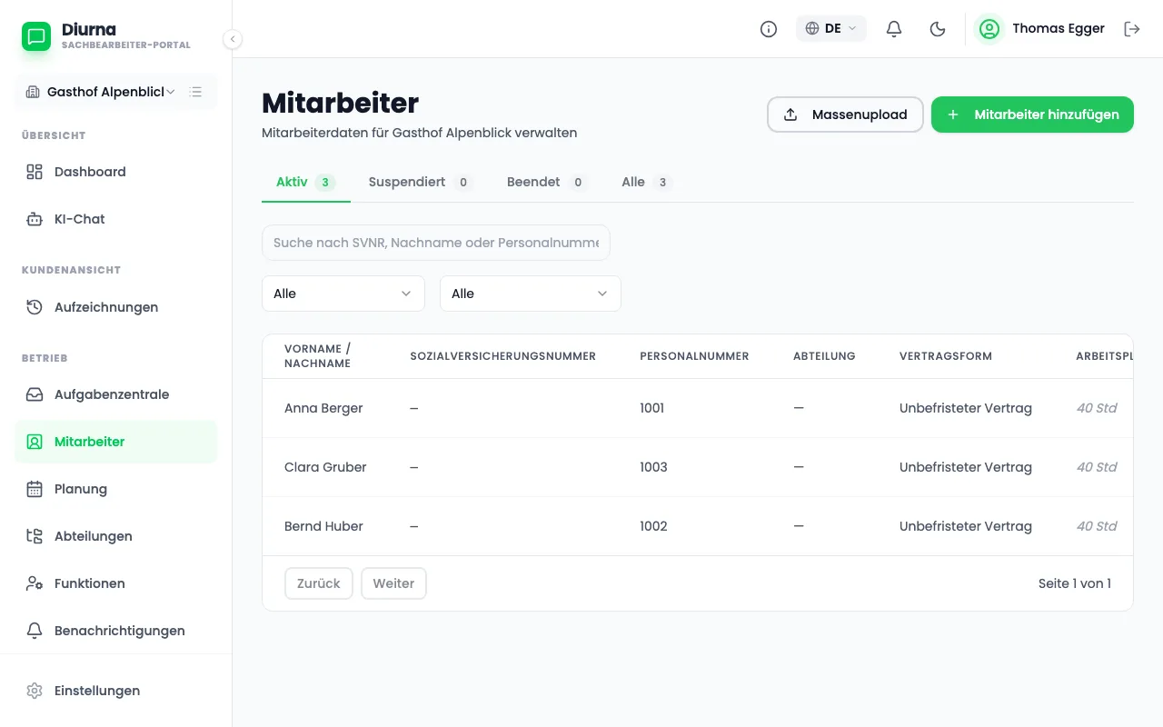The height and width of the screenshot is (727, 1163).
Task: Open the info icon in the header
Action: click(769, 29)
